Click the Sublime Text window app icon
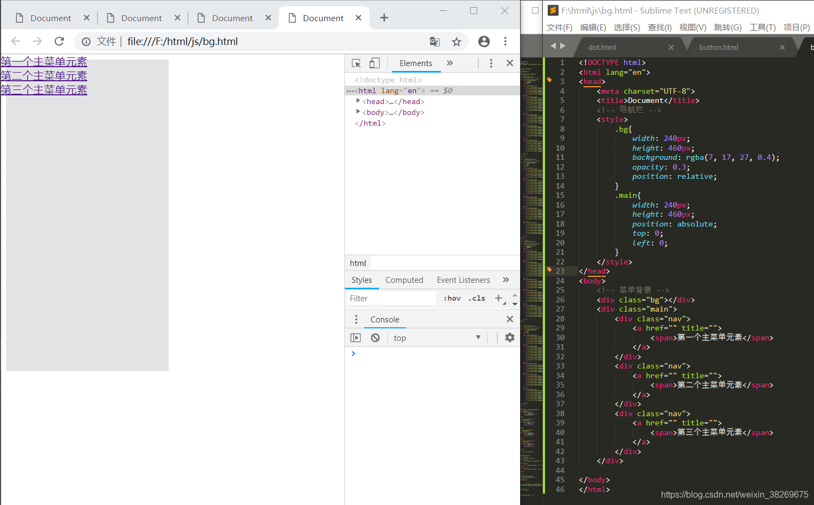 553,10
